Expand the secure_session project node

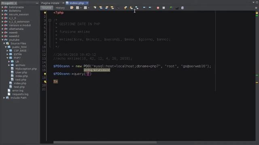point(2,14)
